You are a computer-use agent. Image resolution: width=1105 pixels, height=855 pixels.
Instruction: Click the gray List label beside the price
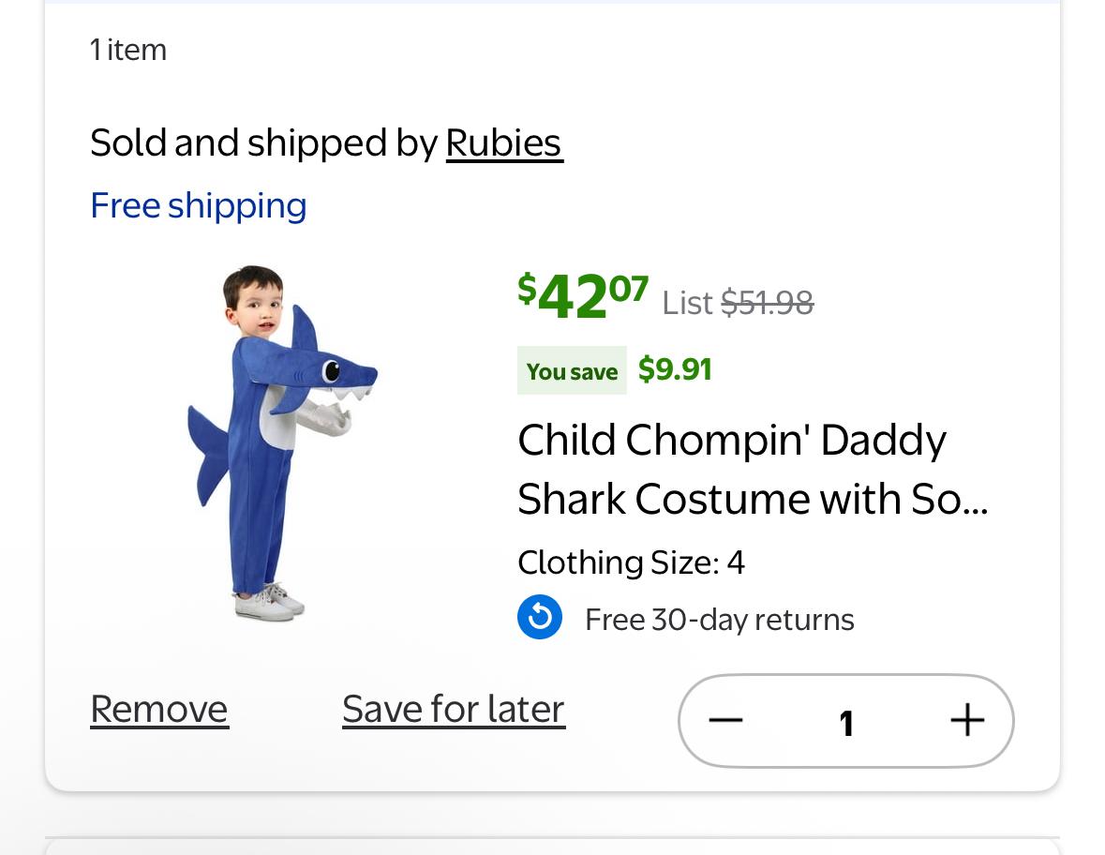coord(687,303)
